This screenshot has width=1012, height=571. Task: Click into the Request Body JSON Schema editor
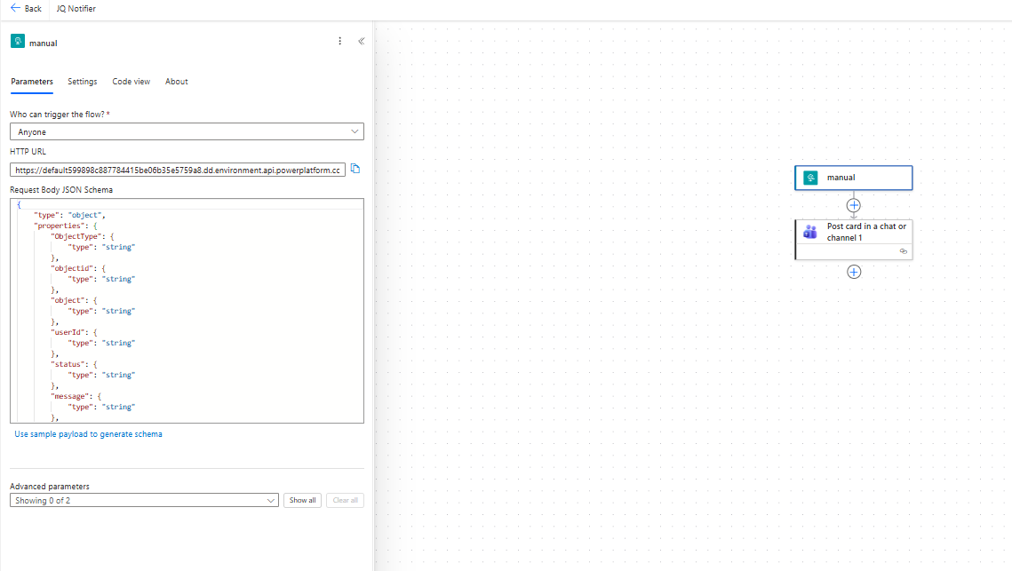click(x=187, y=311)
